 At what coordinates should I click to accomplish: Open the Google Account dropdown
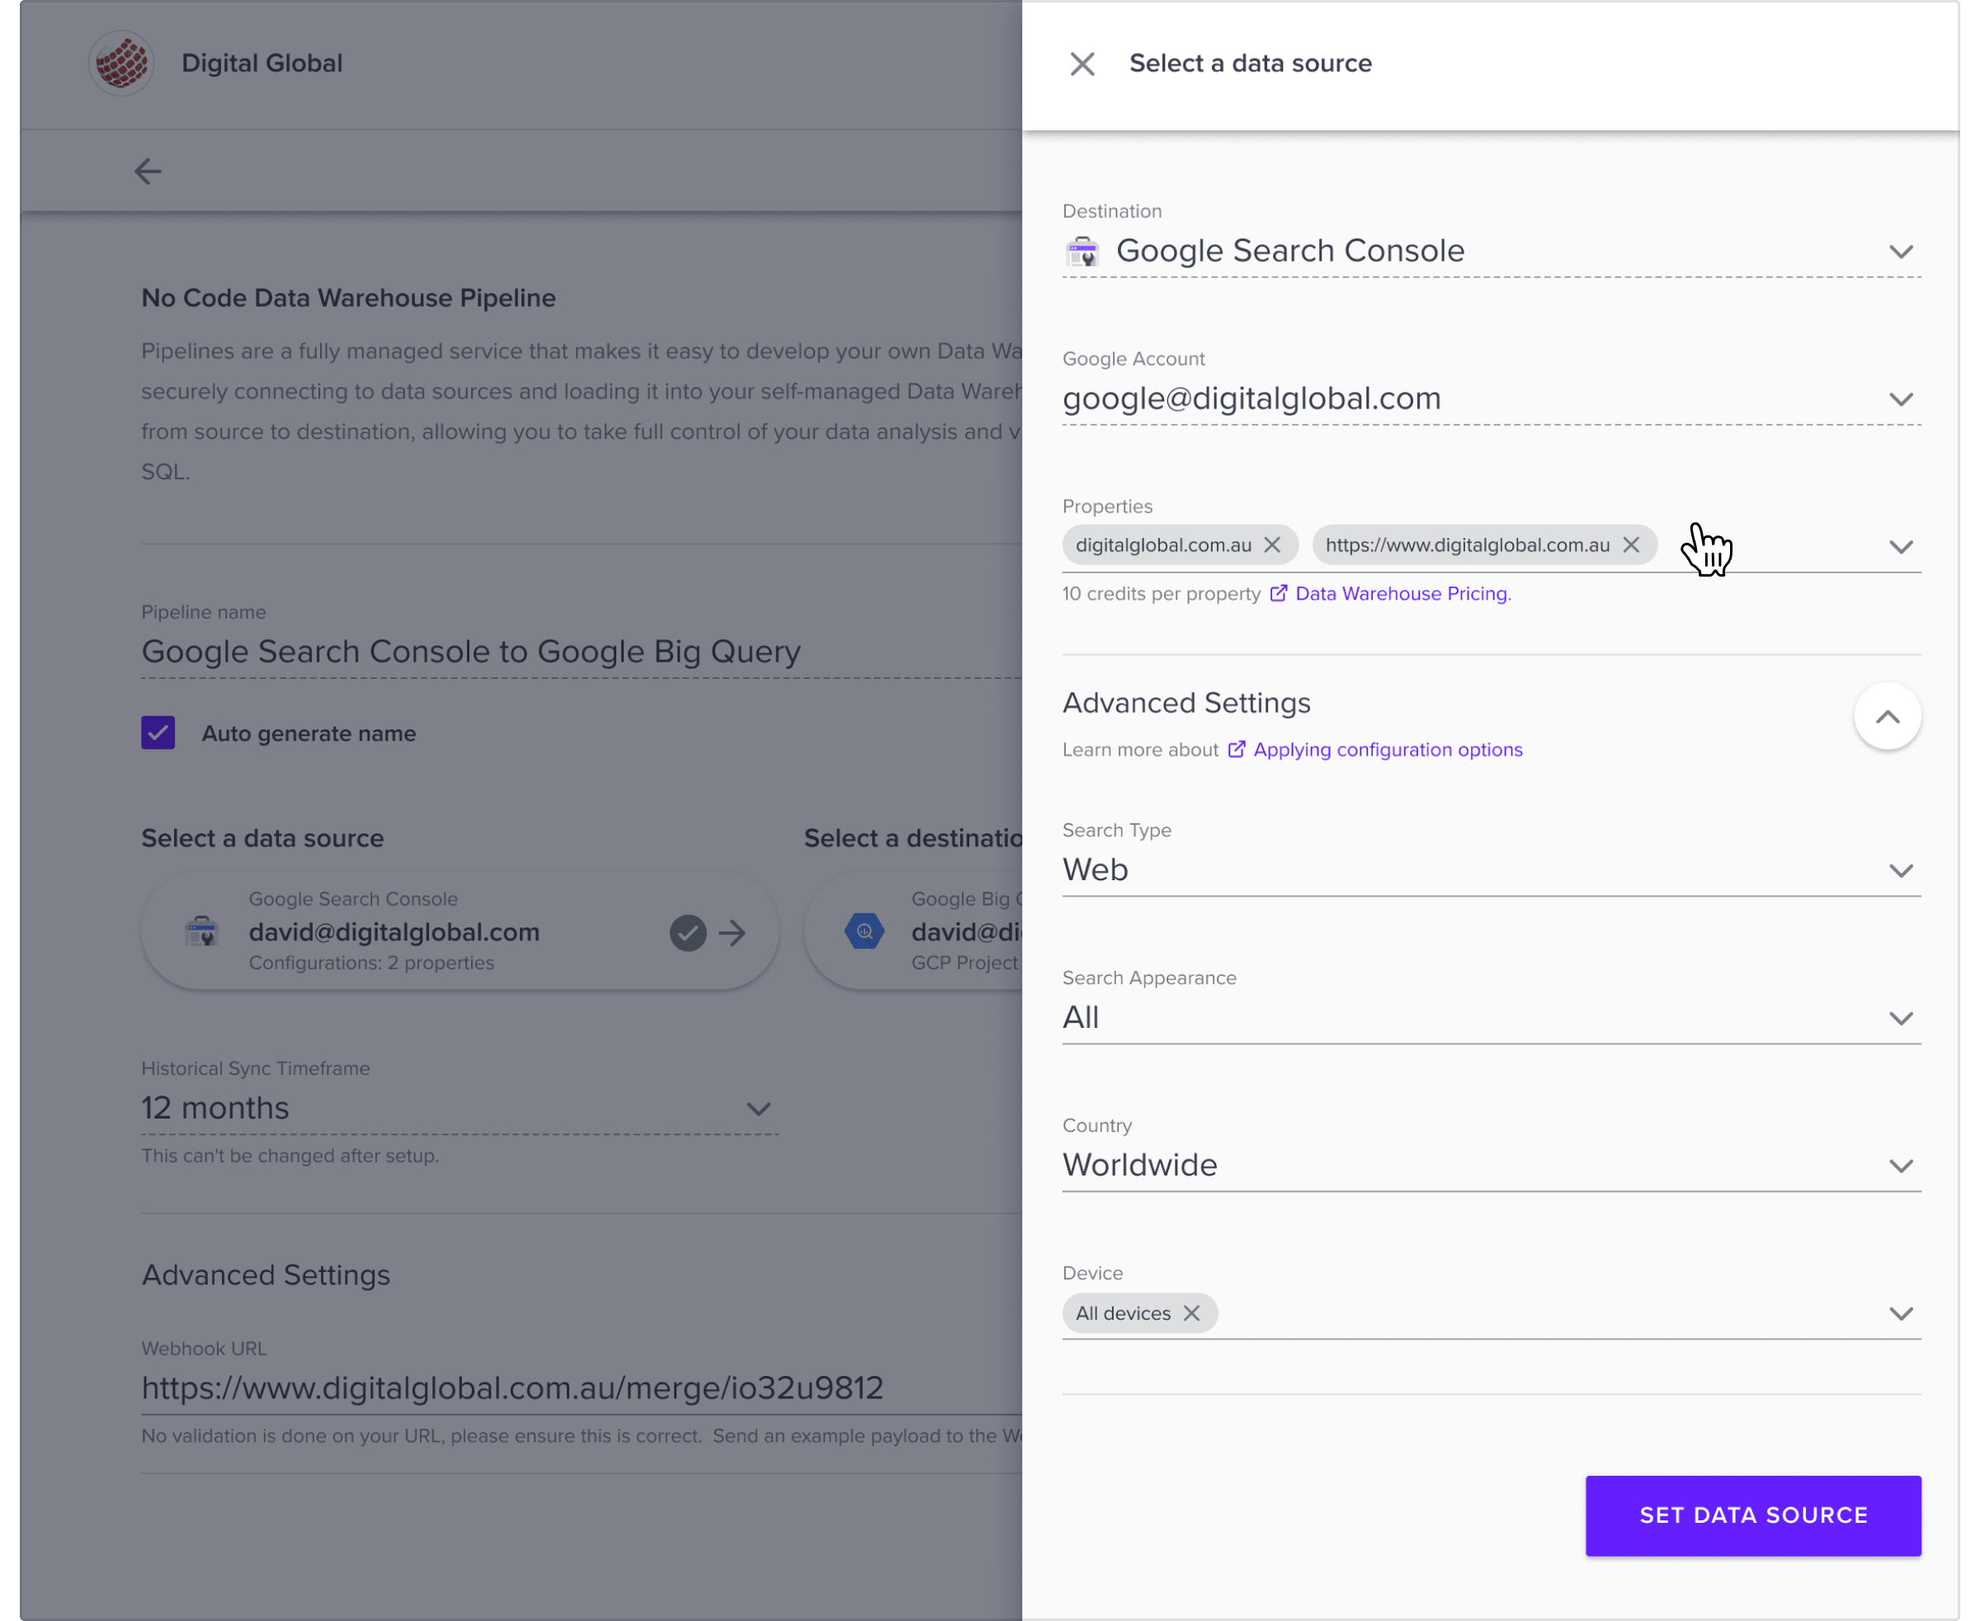(1492, 398)
